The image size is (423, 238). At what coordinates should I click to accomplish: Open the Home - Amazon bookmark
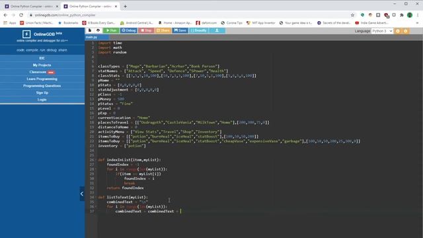pyautogui.click(x=174, y=23)
